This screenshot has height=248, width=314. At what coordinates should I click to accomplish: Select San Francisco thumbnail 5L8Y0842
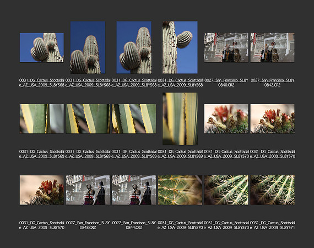click(x=272, y=47)
